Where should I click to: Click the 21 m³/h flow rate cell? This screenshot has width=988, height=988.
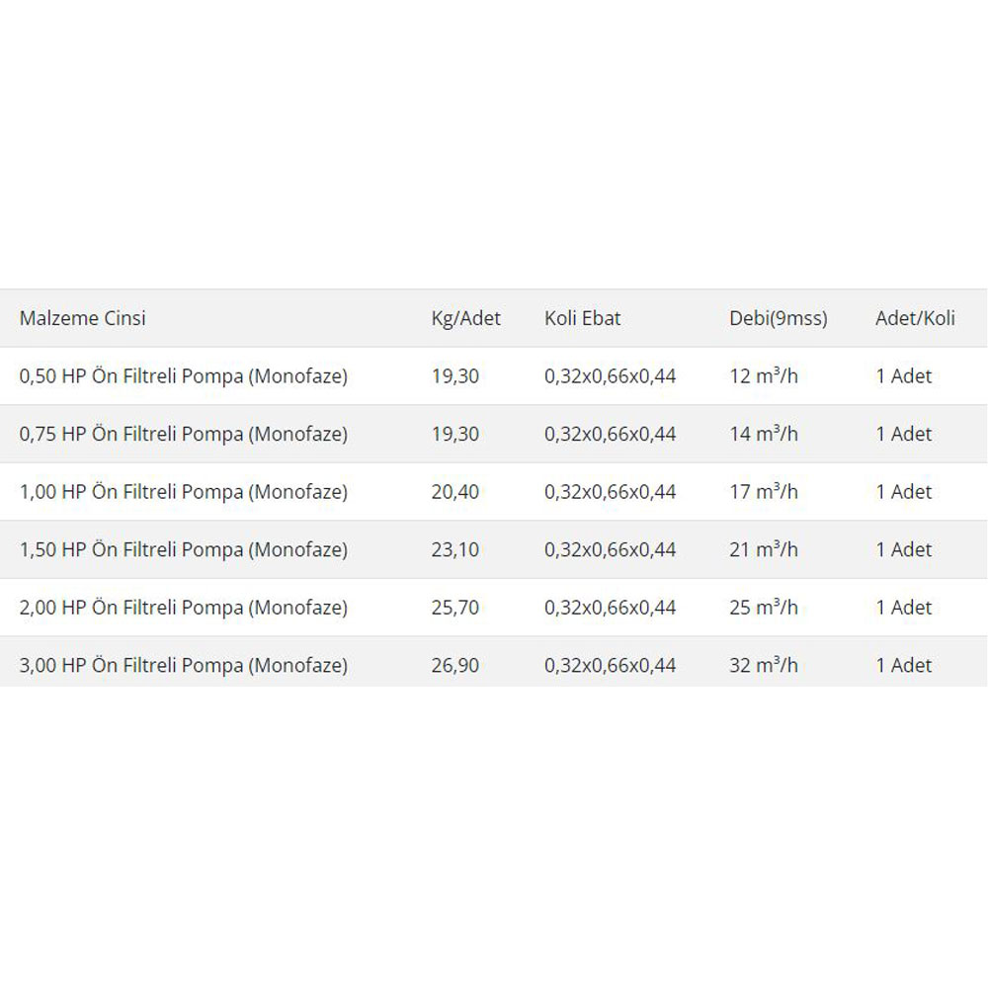click(x=764, y=550)
